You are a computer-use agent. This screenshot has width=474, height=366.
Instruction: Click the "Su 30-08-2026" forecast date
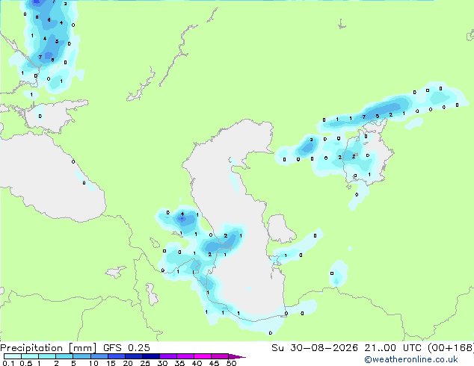(315, 348)
